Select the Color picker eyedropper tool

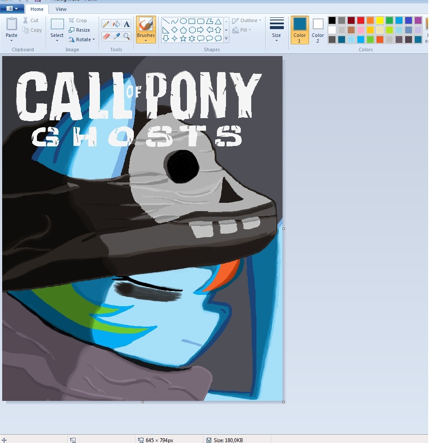click(116, 36)
